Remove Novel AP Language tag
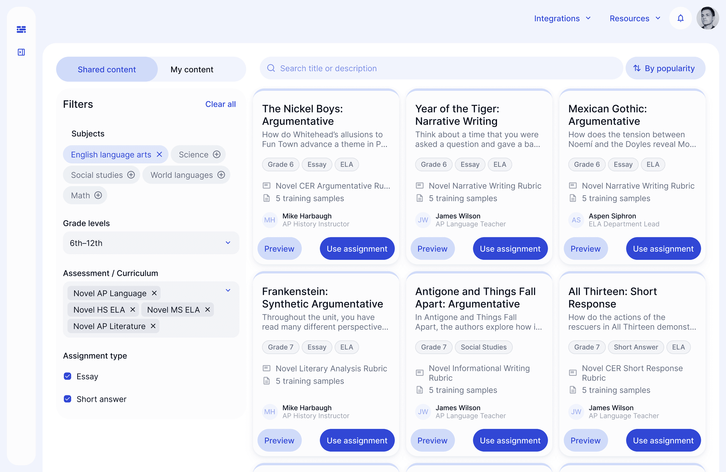726x472 pixels. [x=154, y=293]
